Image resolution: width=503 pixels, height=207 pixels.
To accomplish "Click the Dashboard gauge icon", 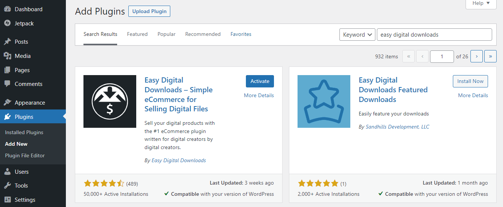I will 7,9.
